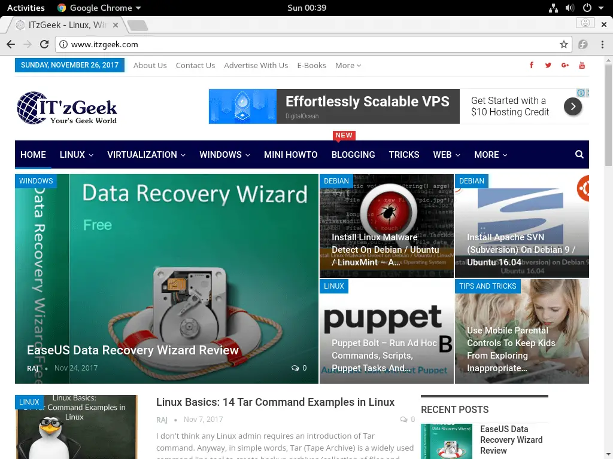Open a new tab
The width and height of the screenshot is (613, 459).
(x=138, y=25)
